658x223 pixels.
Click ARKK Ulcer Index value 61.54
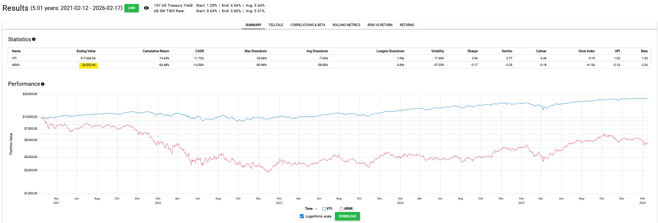(x=591, y=65)
